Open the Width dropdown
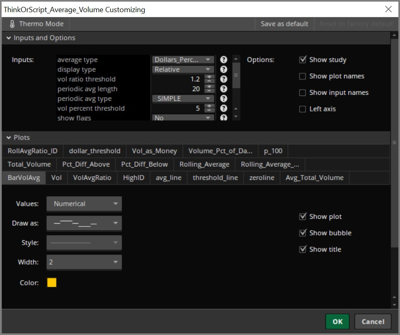Viewport: 400px width, 335px height. point(84,262)
